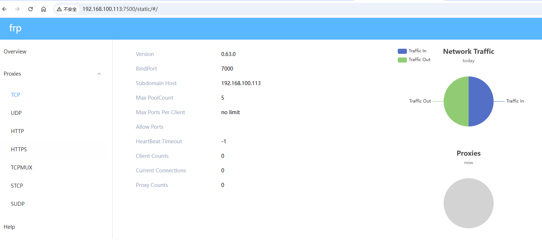Image resolution: width=542 pixels, height=240 pixels.
Task: Click the Proxies chart title
Action: pyautogui.click(x=469, y=153)
